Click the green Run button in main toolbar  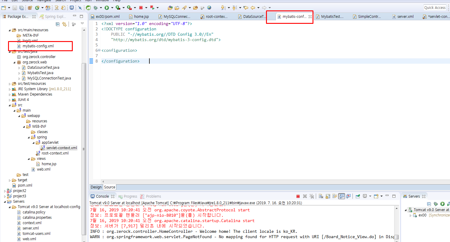[107, 8]
